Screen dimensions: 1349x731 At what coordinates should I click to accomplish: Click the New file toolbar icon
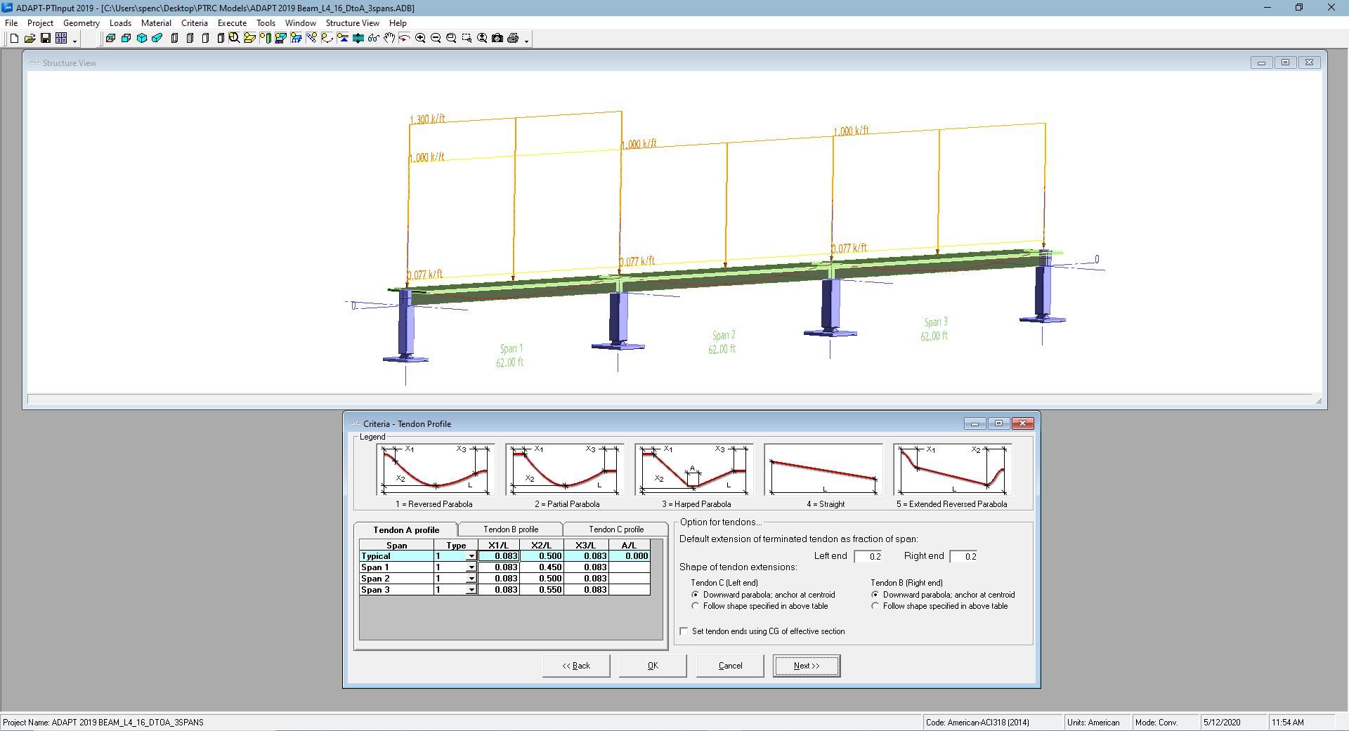click(14, 39)
